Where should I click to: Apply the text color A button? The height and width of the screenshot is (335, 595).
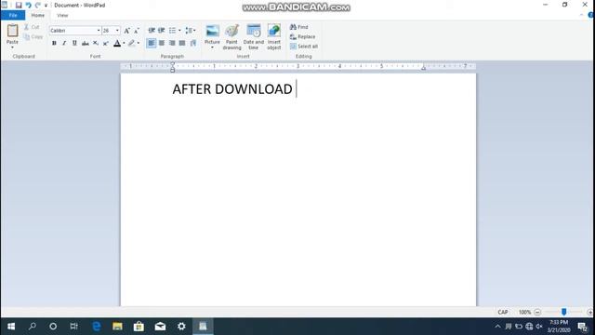pos(117,44)
